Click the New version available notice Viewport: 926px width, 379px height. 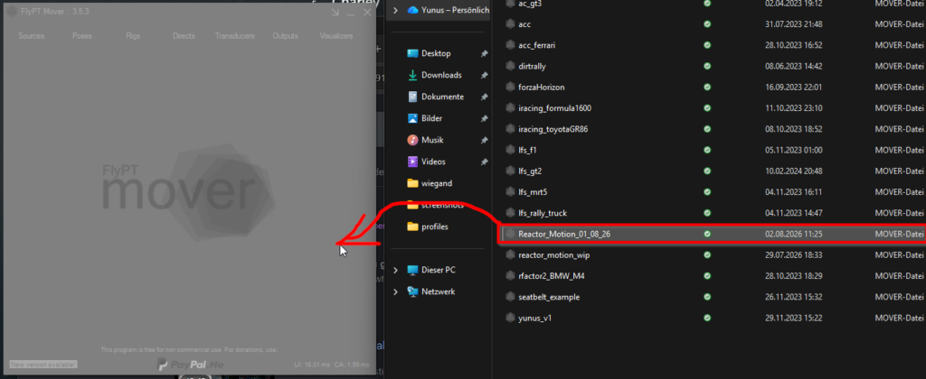pyautogui.click(x=43, y=365)
